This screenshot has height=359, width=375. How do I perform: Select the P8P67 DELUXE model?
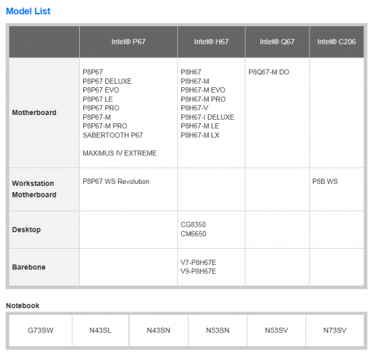[107, 81]
